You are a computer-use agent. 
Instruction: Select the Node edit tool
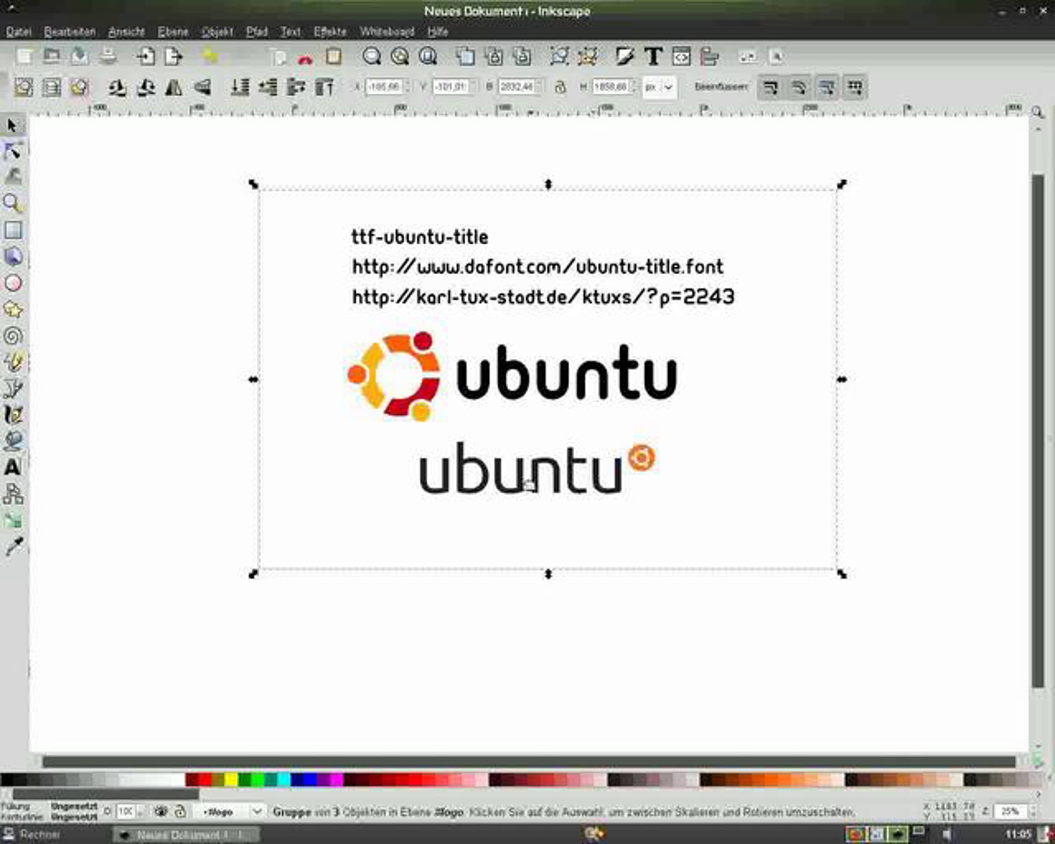point(13,151)
